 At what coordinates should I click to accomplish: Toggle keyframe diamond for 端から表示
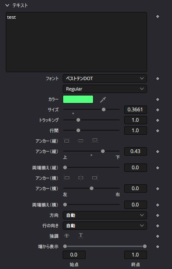(x=157, y=247)
